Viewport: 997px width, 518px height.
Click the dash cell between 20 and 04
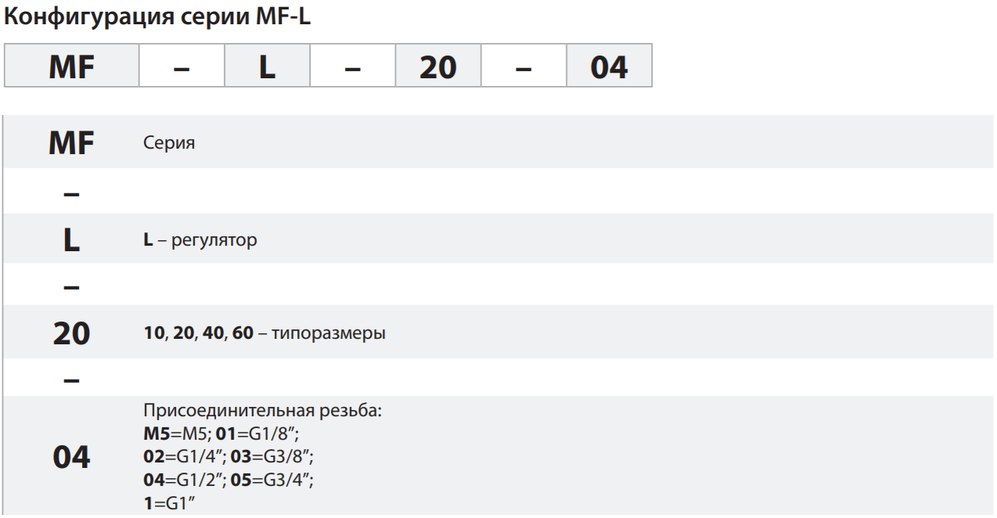(524, 66)
